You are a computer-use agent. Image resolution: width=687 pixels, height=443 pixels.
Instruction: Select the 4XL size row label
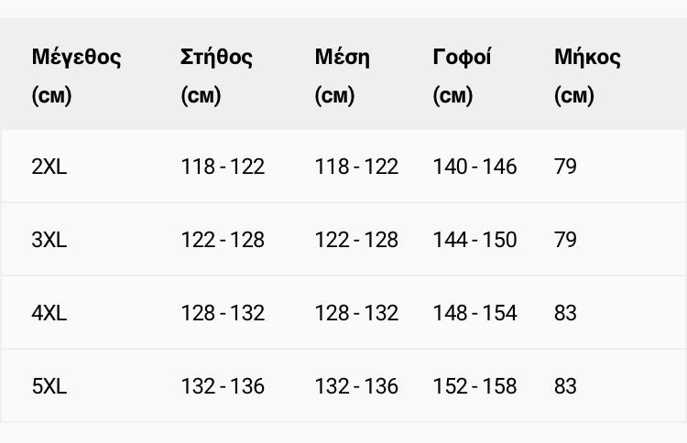49,313
